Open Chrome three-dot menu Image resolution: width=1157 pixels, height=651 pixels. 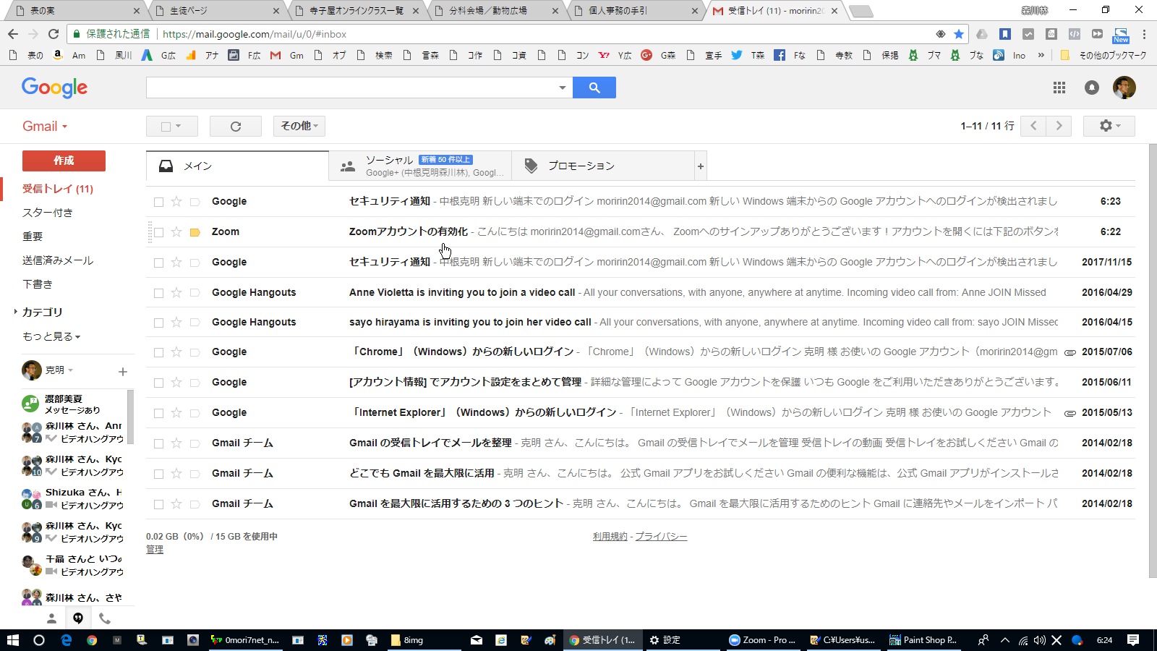click(1144, 34)
